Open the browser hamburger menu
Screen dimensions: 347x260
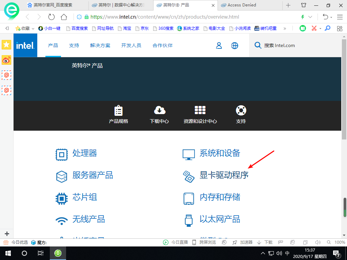pos(340,17)
